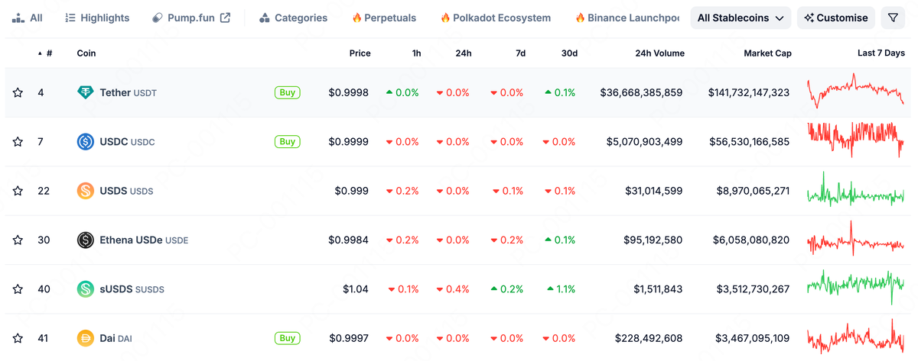Viewport: 918px width, 361px height.
Task: Sort the table by rank number column
Action: click(47, 53)
